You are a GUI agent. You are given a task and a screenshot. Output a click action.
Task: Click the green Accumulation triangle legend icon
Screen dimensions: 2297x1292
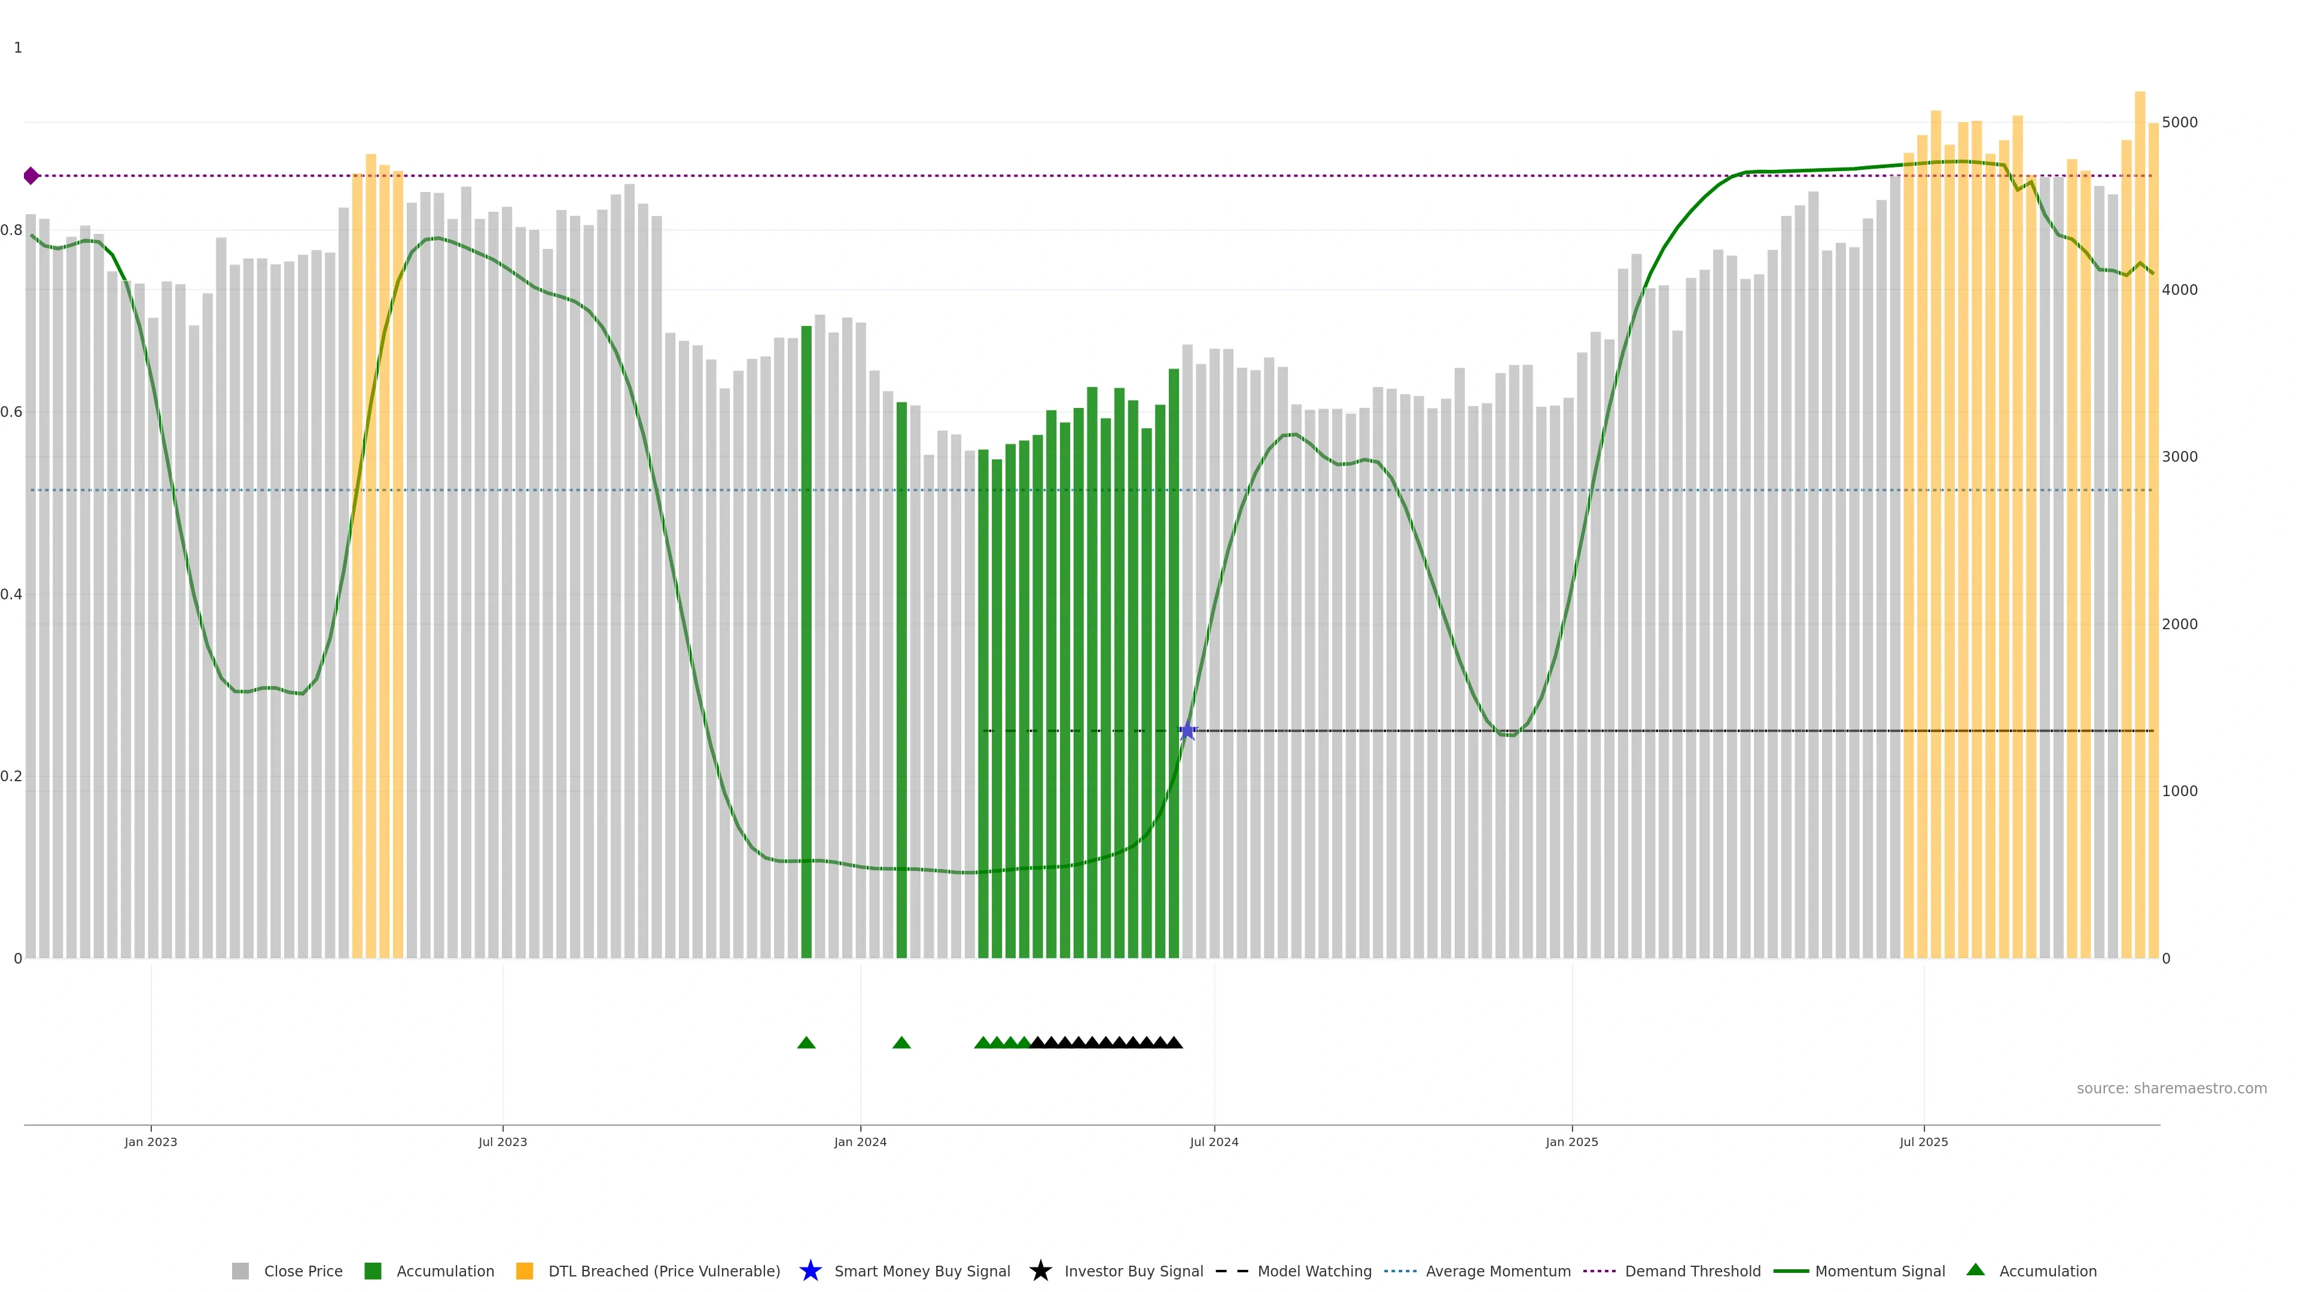1976,1270
